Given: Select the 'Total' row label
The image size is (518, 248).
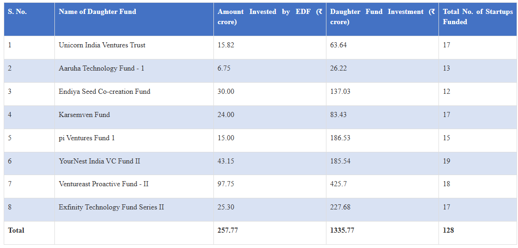Looking at the screenshot, I should (16, 230).
